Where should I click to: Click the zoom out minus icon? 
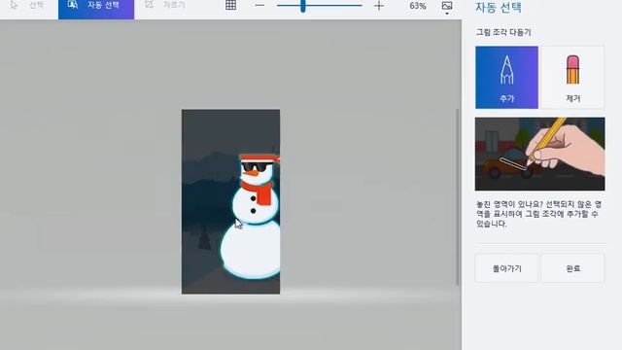point(259,6)
